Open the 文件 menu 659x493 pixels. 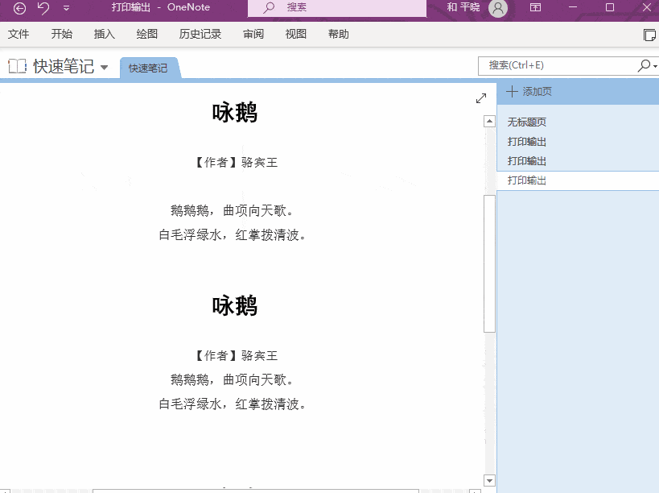click(19, 34)
